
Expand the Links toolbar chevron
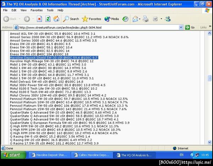pos(210,26)
